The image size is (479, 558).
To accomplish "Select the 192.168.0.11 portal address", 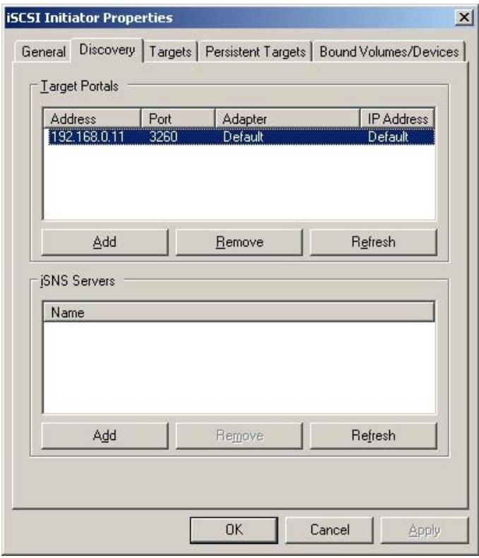I will pyautogui.click(x=88, y=137).
